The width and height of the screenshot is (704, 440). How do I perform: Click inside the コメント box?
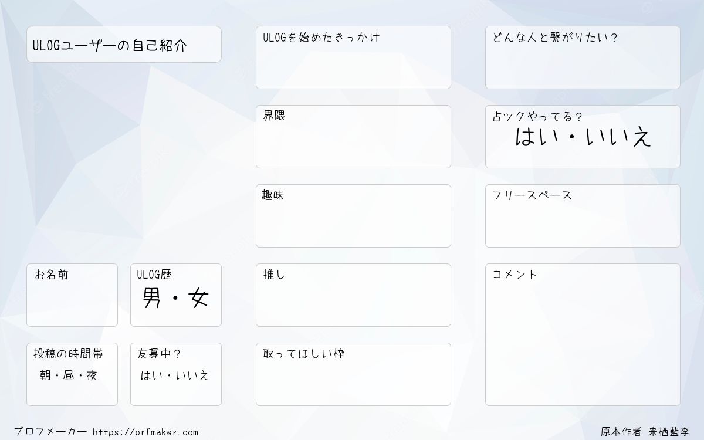click(x=583, y=334)
